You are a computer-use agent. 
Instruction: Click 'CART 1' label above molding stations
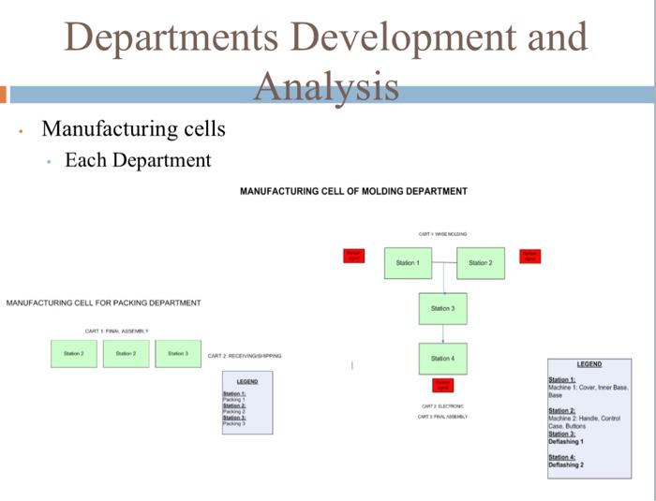coord(442,234)
